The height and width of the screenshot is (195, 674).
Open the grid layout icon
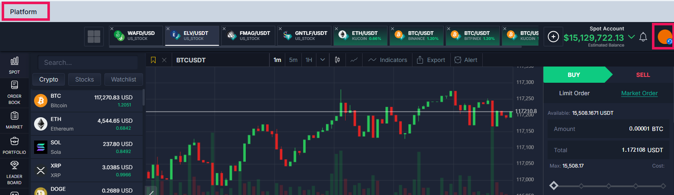[94, 37]
